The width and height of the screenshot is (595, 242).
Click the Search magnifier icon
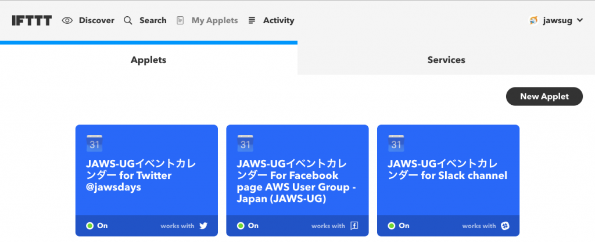[128, 20]
